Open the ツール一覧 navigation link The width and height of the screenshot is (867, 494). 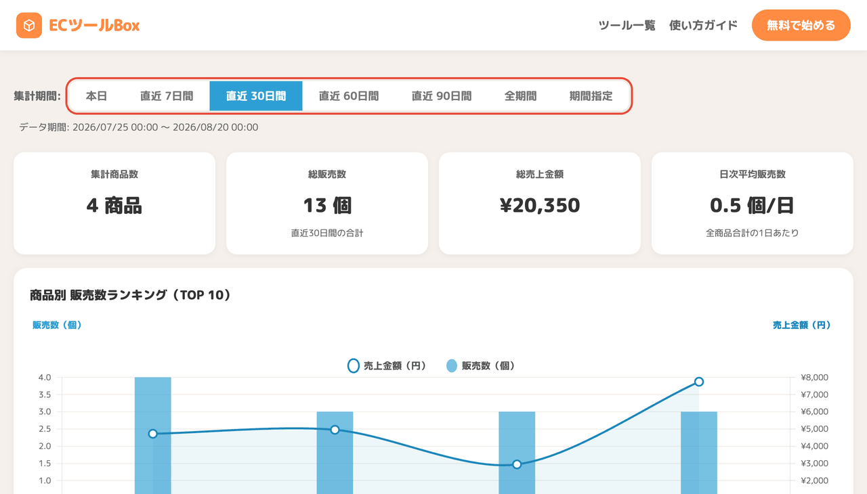pyautogui.click(x=627, y=26)
